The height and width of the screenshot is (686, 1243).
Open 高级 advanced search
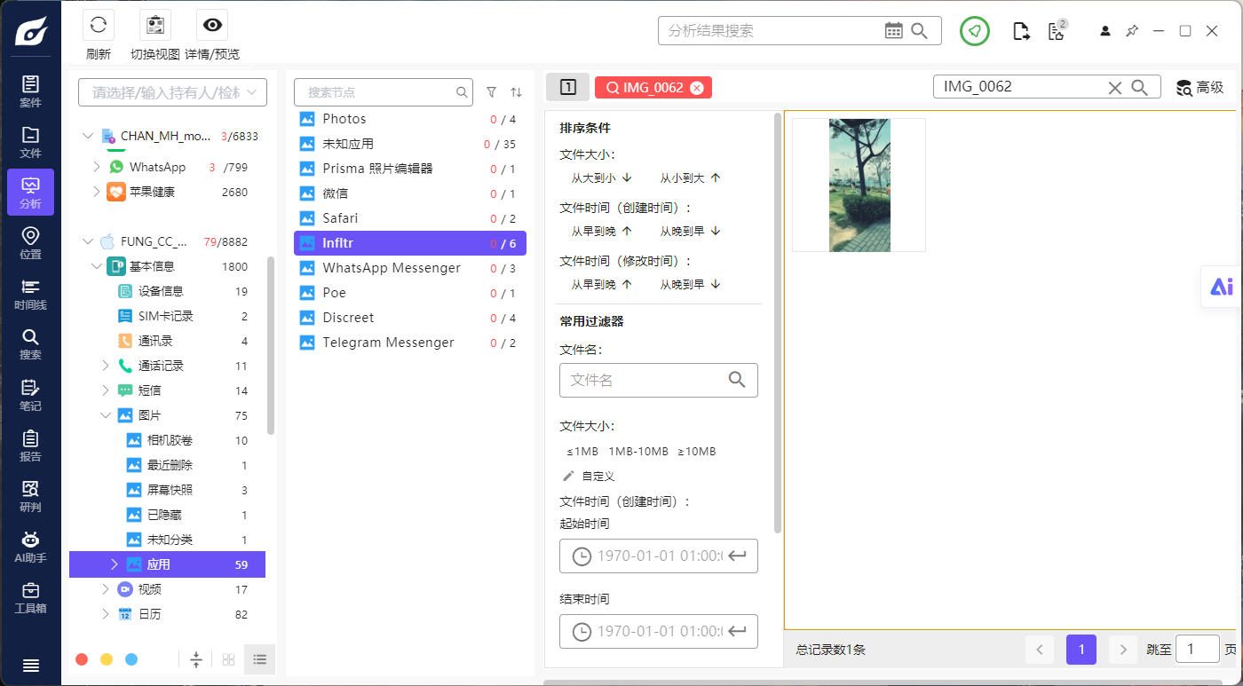click(x=1200, y=87)
